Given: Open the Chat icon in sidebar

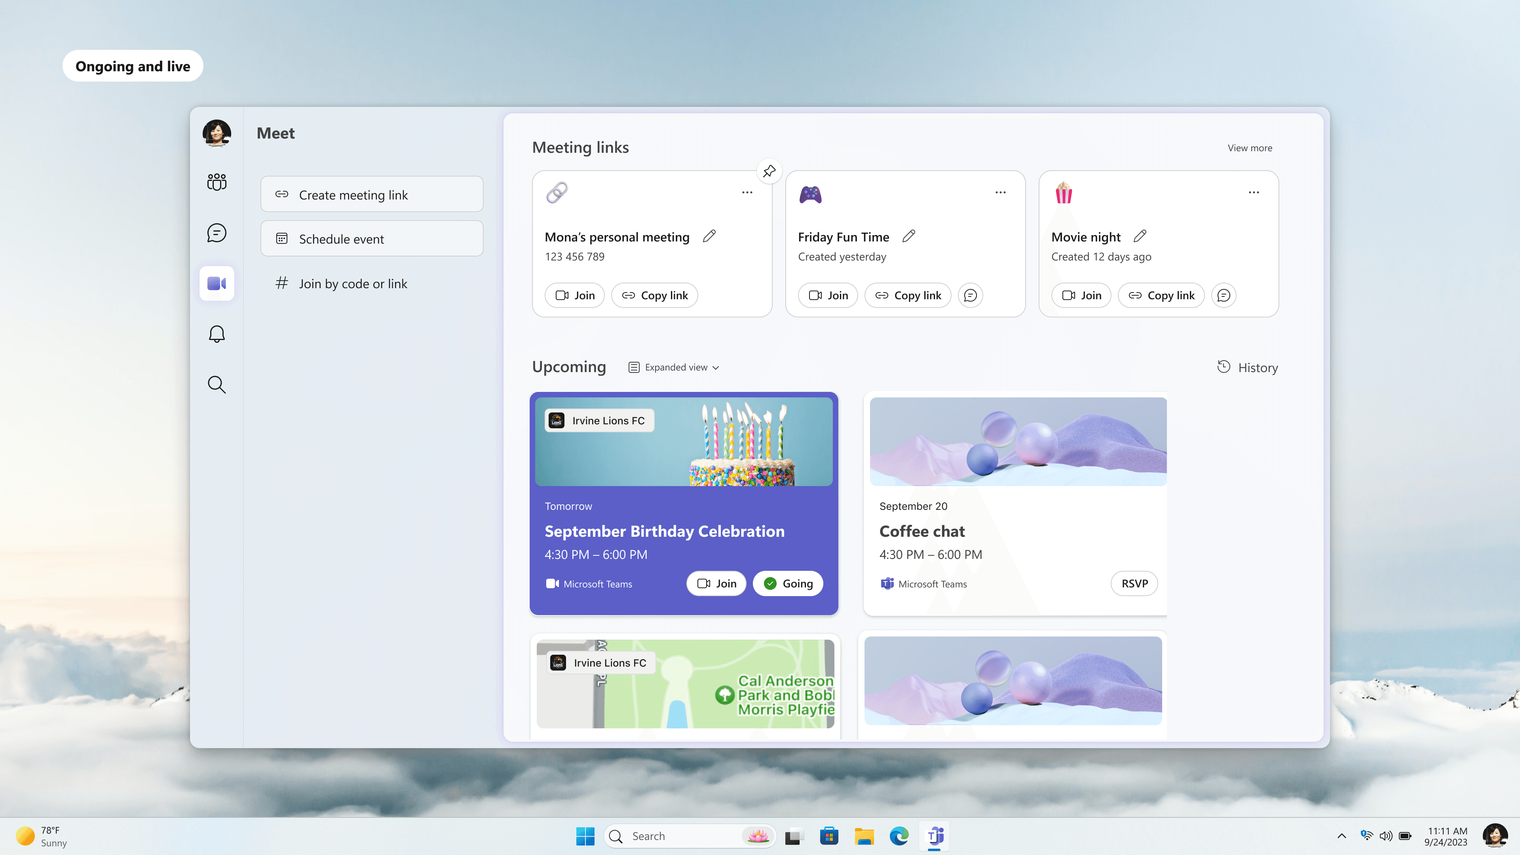Looking at the screenshot, I should pos(217,232).
